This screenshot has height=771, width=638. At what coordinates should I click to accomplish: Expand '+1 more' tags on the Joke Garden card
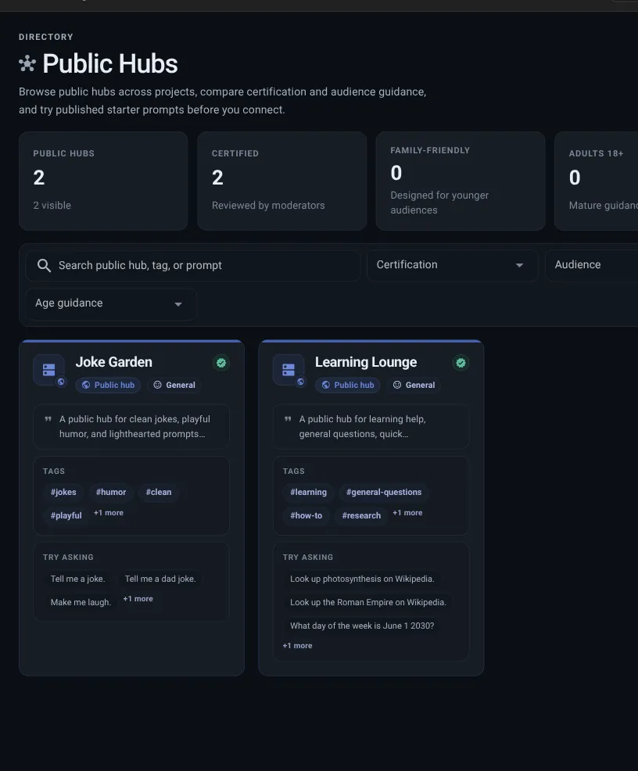click(109, 512)
